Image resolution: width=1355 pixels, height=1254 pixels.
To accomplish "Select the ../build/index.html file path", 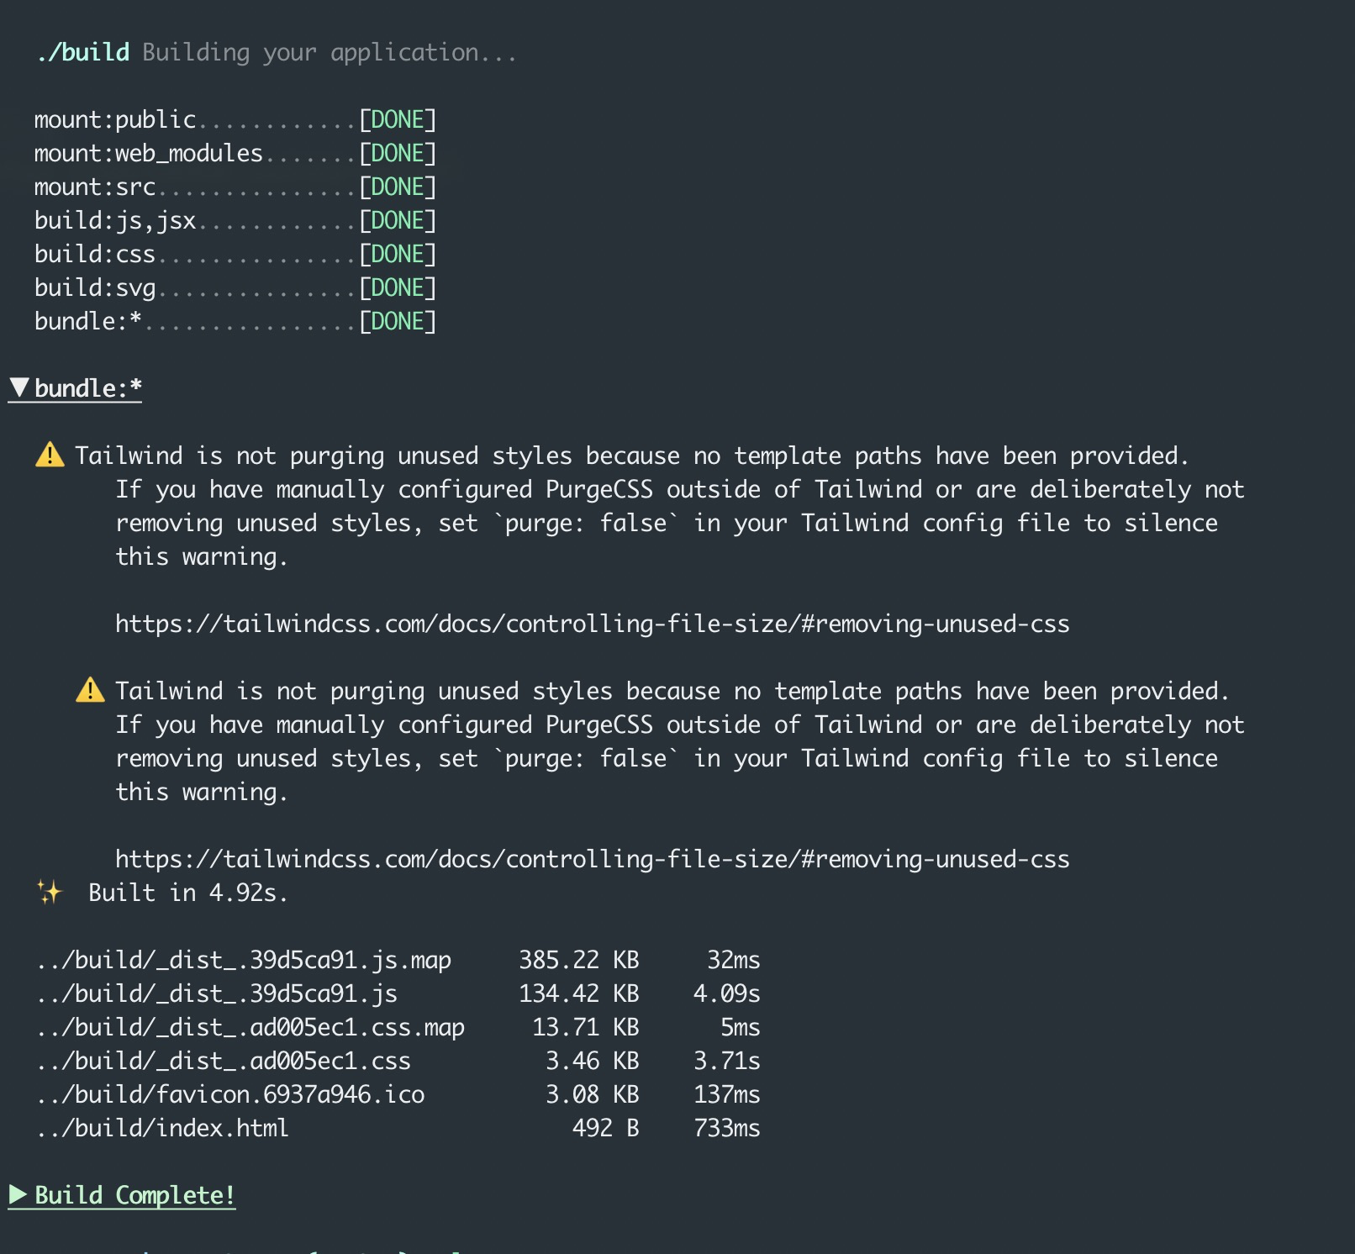I will pyautogui.click(x=162, y=1128).
